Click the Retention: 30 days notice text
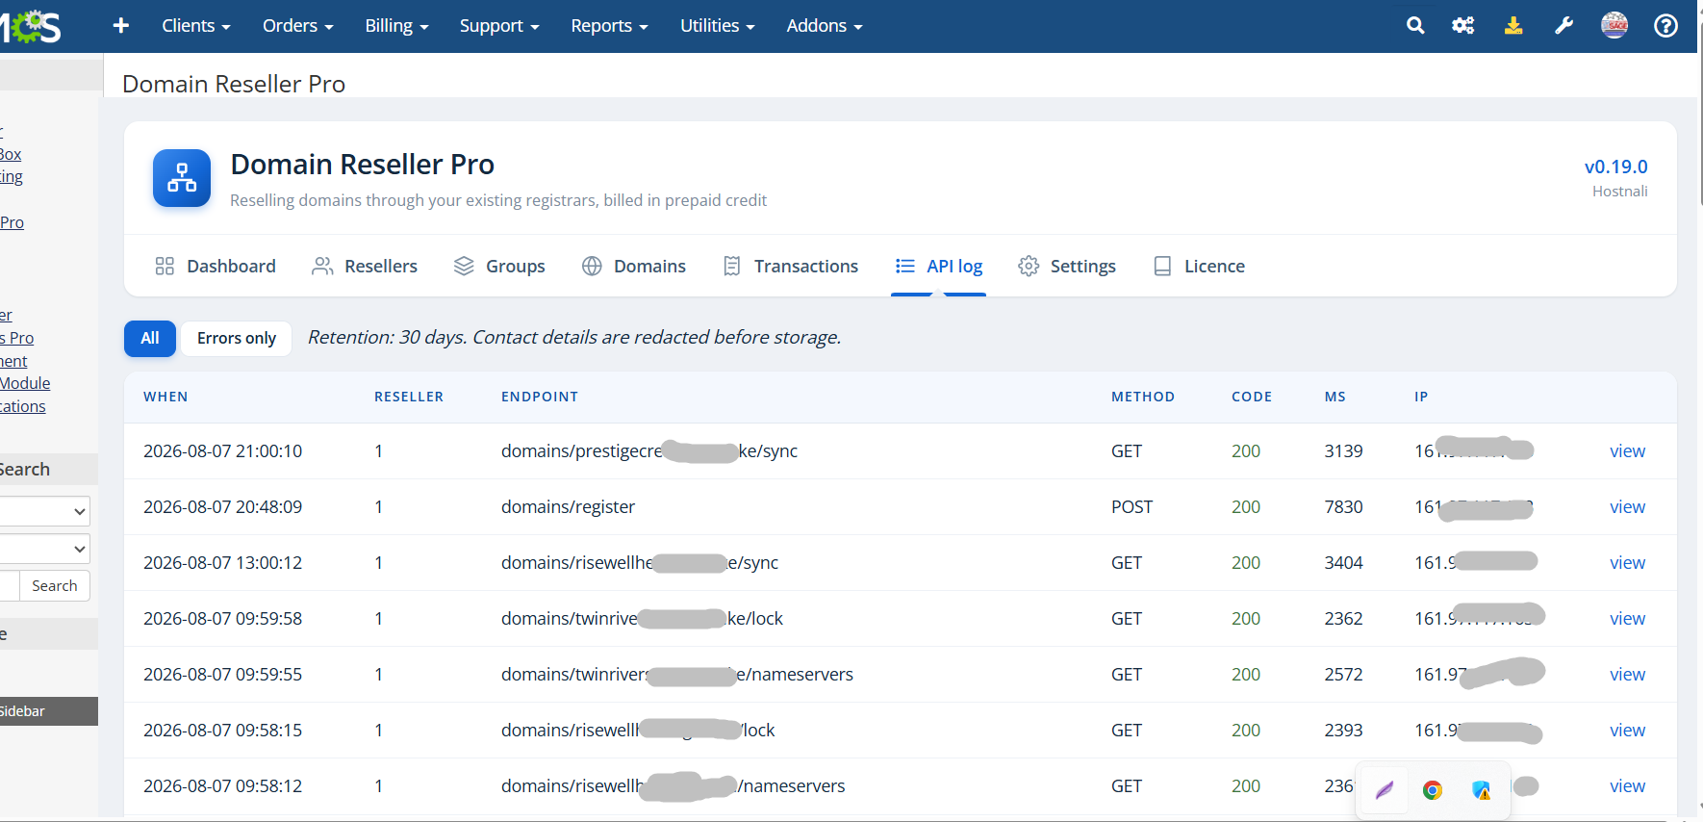The width and height of the screenshot is (1703, 822). (x=574, y=338)
